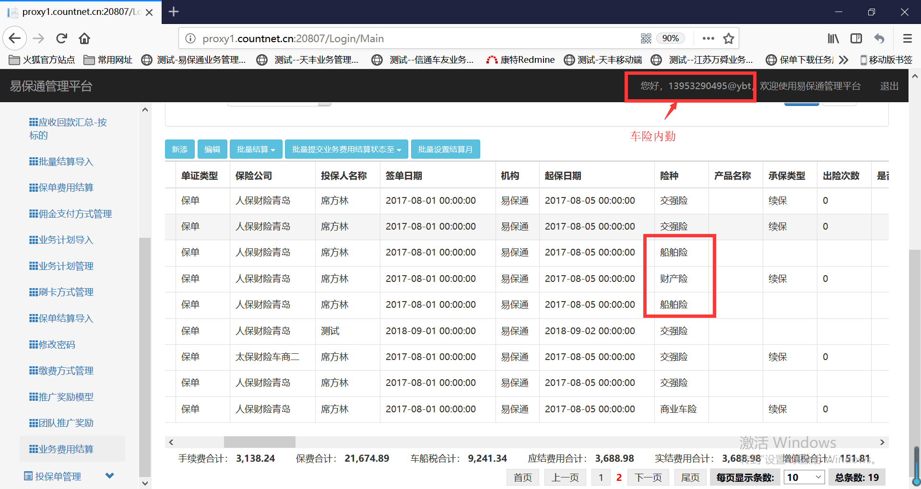Click 退出 to log out
The width and height of the screenshot is (921, 489).
889,86
